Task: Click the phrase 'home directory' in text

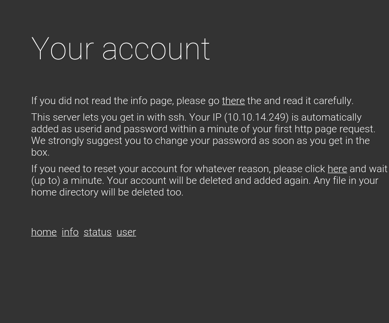Action: pyautogui.click(x=65, y=193)
